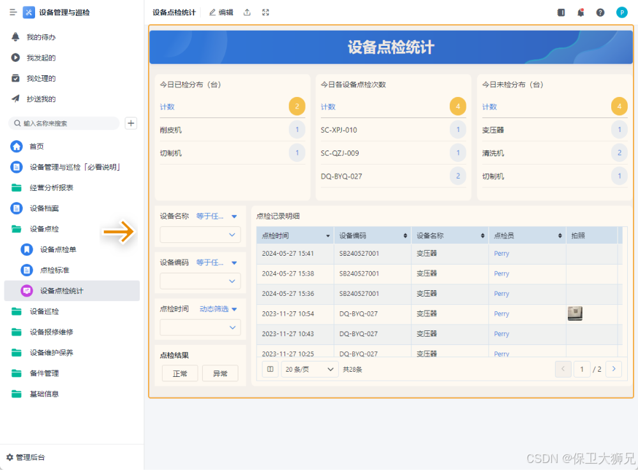Collapse the 设备点检 folder
The height and width of the screenshot is (470, 638).
point(17,229)
